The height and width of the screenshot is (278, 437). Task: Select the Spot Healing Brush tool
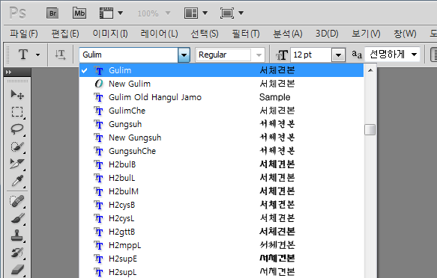(x=17, y=201)
